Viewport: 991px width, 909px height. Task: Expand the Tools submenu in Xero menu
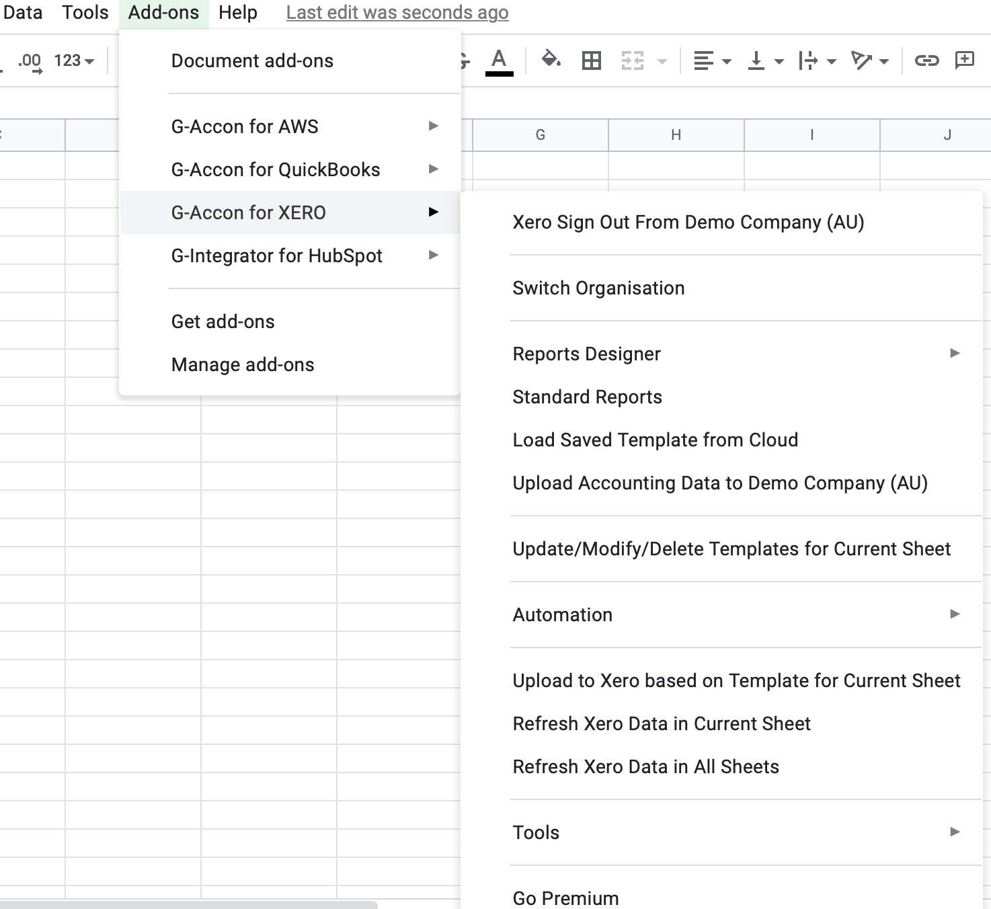721,832
